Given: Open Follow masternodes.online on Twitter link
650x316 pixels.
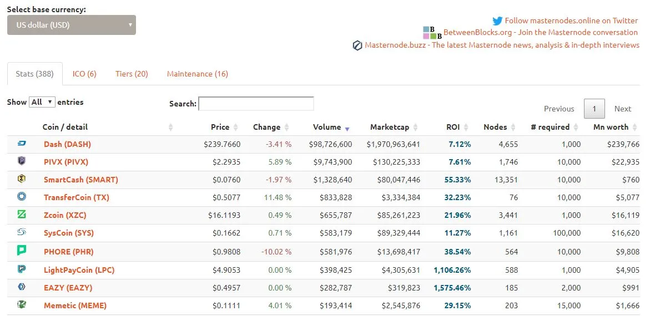Looking at the screenshot, I should click(571, 21).
